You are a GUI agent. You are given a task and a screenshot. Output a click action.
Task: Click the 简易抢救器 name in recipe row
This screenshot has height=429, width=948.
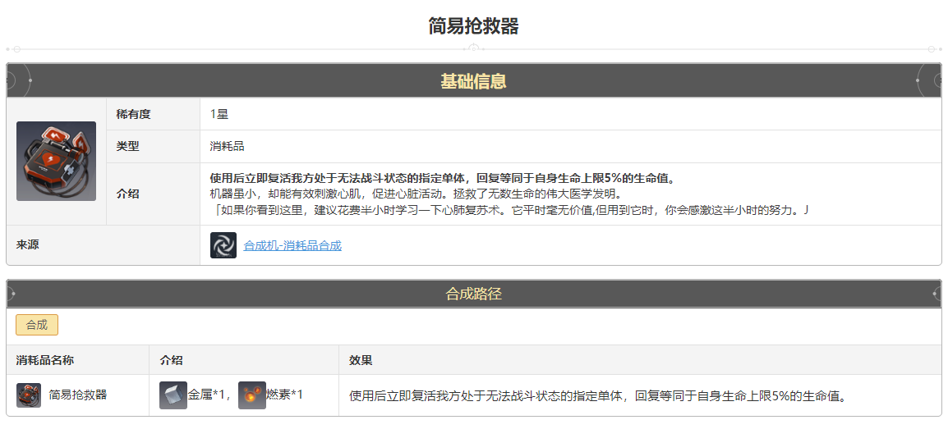pos(78,395)
